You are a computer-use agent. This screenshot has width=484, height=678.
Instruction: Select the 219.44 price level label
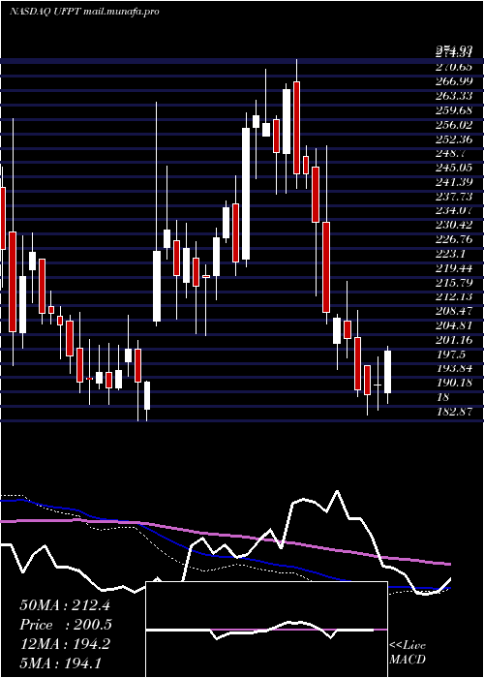coord(453,268)
